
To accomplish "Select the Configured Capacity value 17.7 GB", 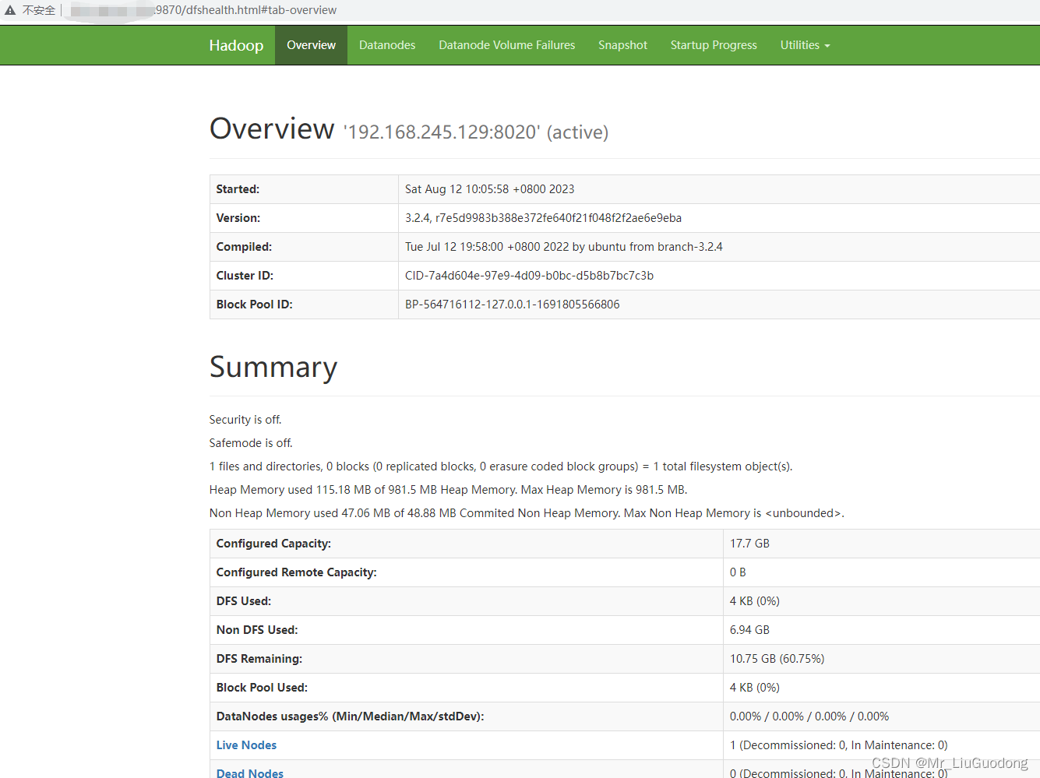I will pyautogui.click(x=749, y=544).
